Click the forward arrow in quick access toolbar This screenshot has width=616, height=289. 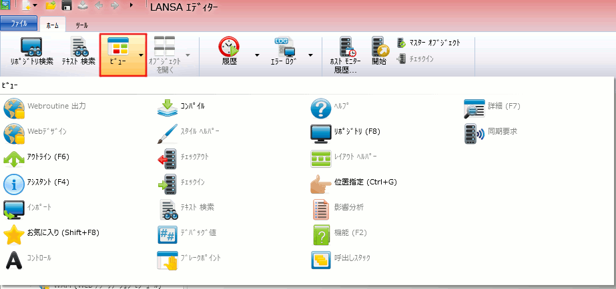click(x=115, y=5)
